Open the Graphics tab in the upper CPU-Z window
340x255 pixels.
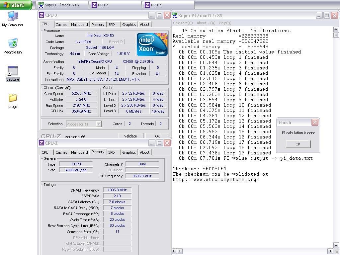[x=129, y=25]
